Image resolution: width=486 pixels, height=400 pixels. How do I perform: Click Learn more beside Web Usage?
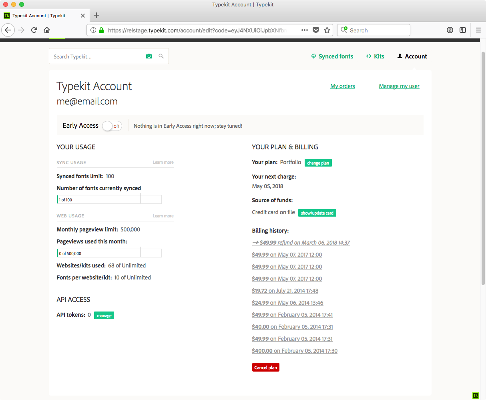click(163, 216)
